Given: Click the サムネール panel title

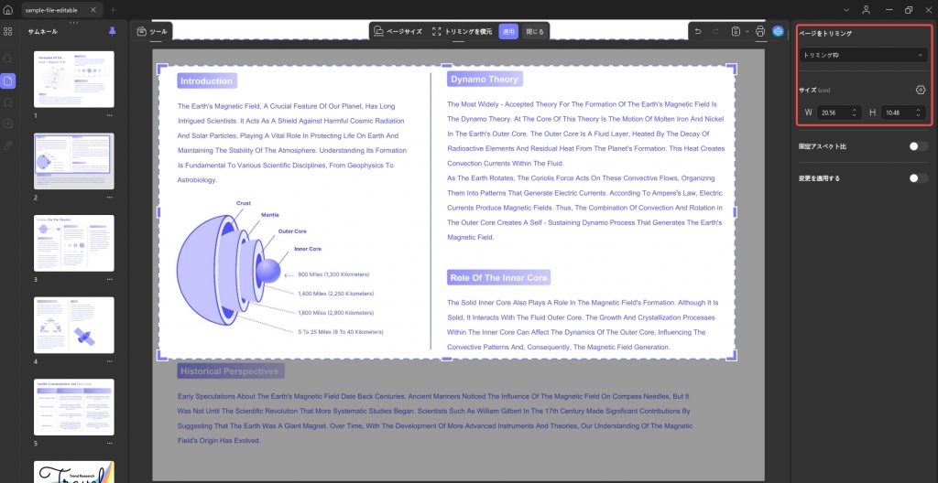Looking at the screenshot, I should (42, 32).
